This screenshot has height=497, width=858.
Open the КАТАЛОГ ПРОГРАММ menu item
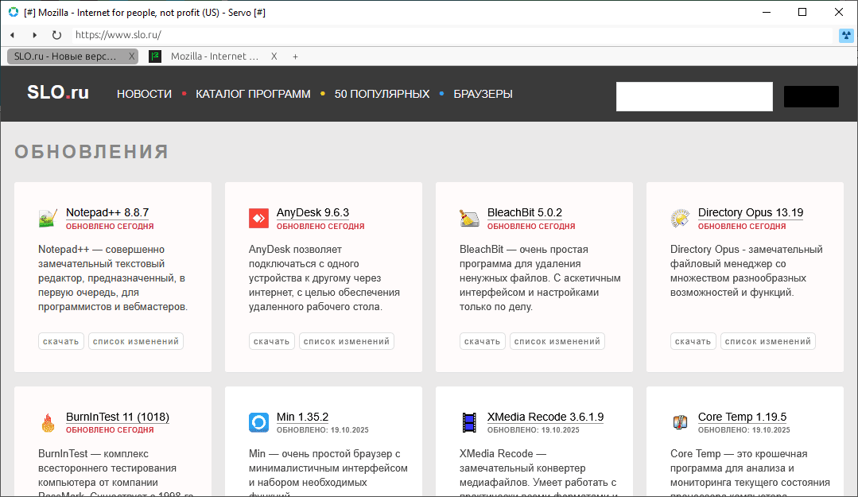[253, 94]
